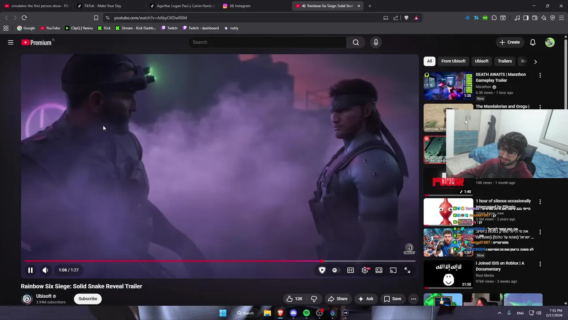Go to the YouTube Premium home logo

tap(36, 42)
